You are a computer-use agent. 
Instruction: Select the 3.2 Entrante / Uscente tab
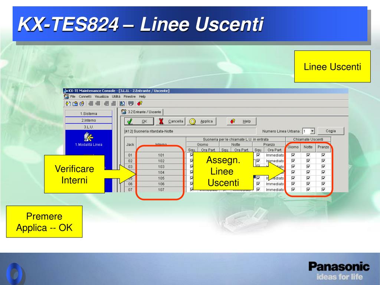142,112
